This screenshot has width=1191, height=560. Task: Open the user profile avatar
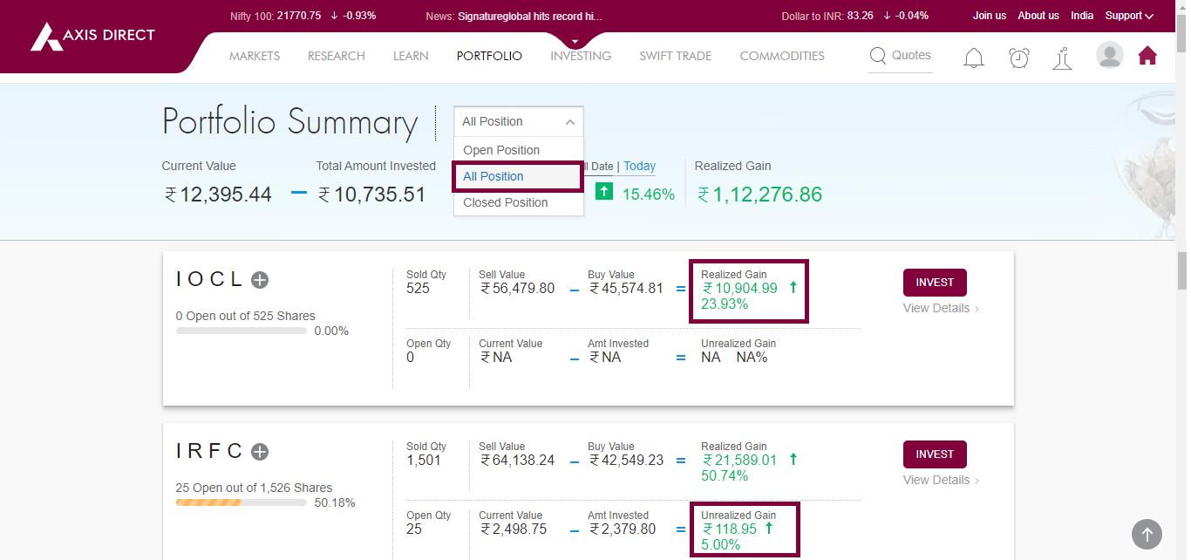tap(1109, 56)
